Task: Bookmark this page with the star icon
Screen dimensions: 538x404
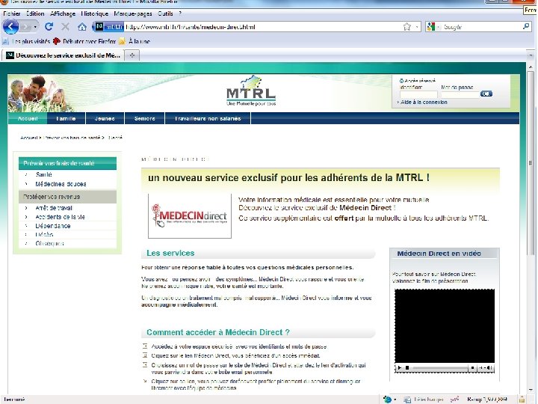Action: click(406, 27)
